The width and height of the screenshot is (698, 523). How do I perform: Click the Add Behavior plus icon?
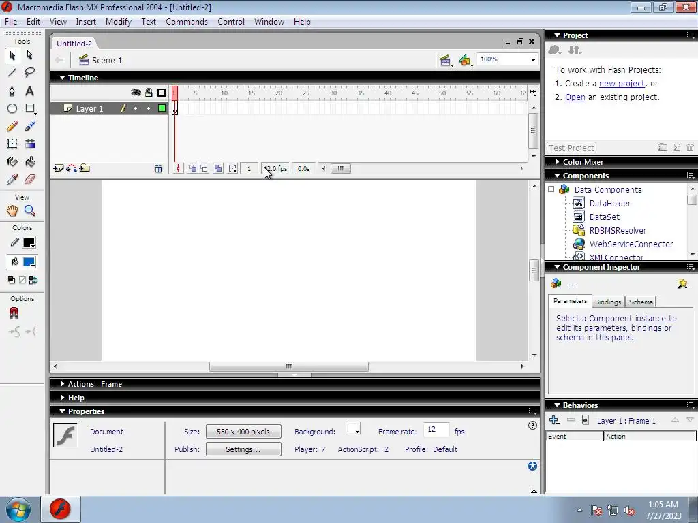tap(554, 419)
